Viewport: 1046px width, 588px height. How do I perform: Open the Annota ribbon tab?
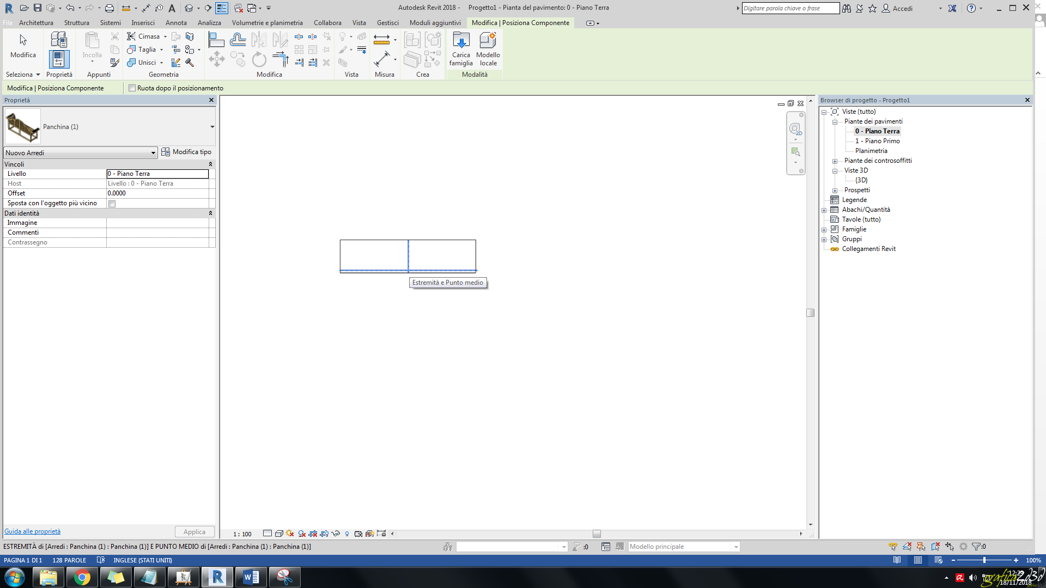point(176,23)
